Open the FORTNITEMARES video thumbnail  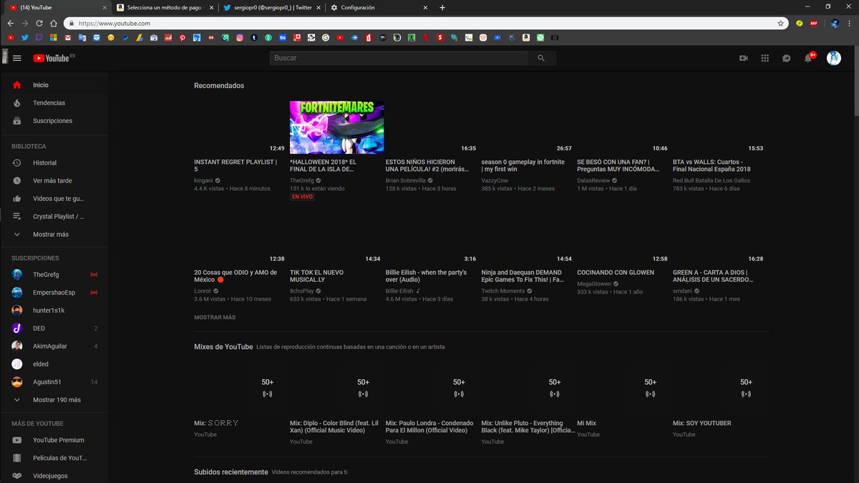(x=336, y=127)
